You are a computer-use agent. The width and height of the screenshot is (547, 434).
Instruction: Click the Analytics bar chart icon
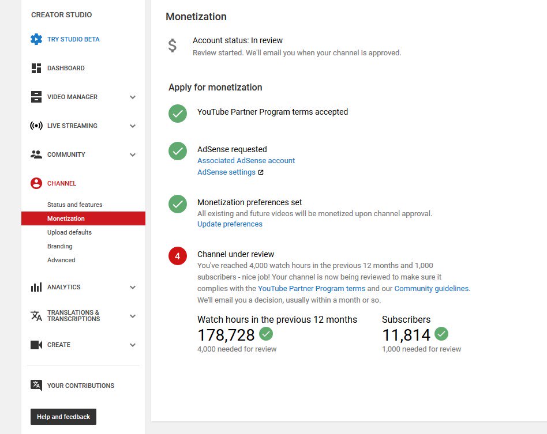click(36, 287)
